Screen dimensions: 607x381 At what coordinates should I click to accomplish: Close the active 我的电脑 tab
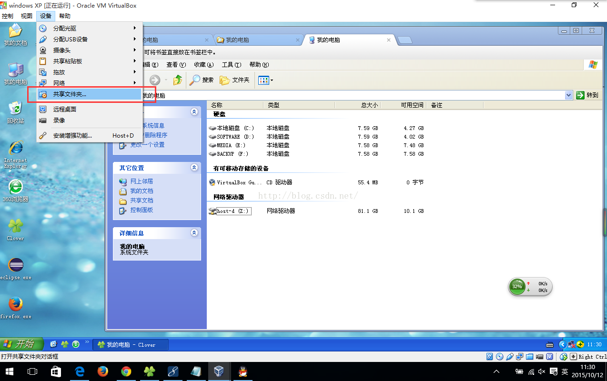point(389,40)
